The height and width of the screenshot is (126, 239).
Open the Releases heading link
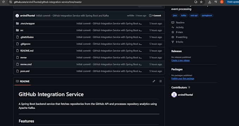pyautogui.click(x=176, y=51)
